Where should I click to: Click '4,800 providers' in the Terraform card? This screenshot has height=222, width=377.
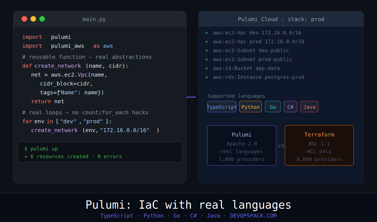coord(319,159)
